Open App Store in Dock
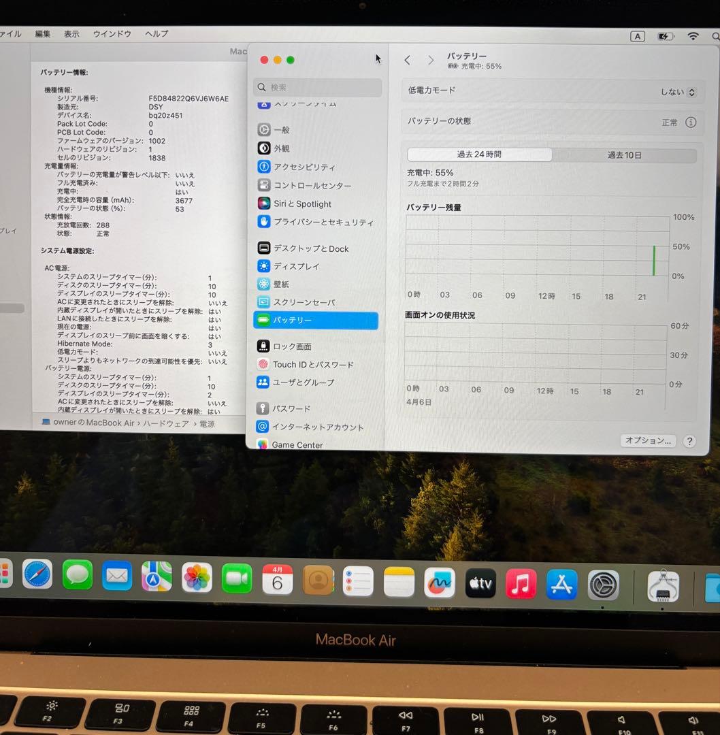This screenshot has height=735, width=720. [x=561, y=585]
